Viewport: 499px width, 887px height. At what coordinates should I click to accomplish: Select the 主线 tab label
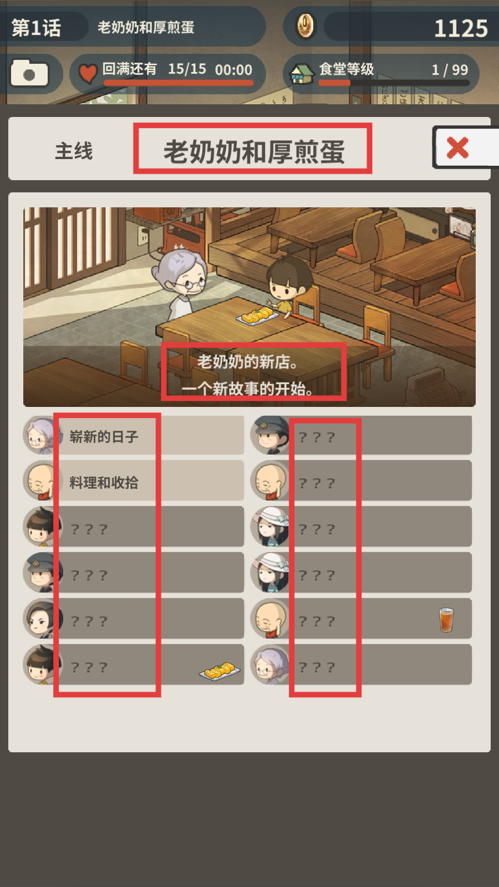point(74,151)
